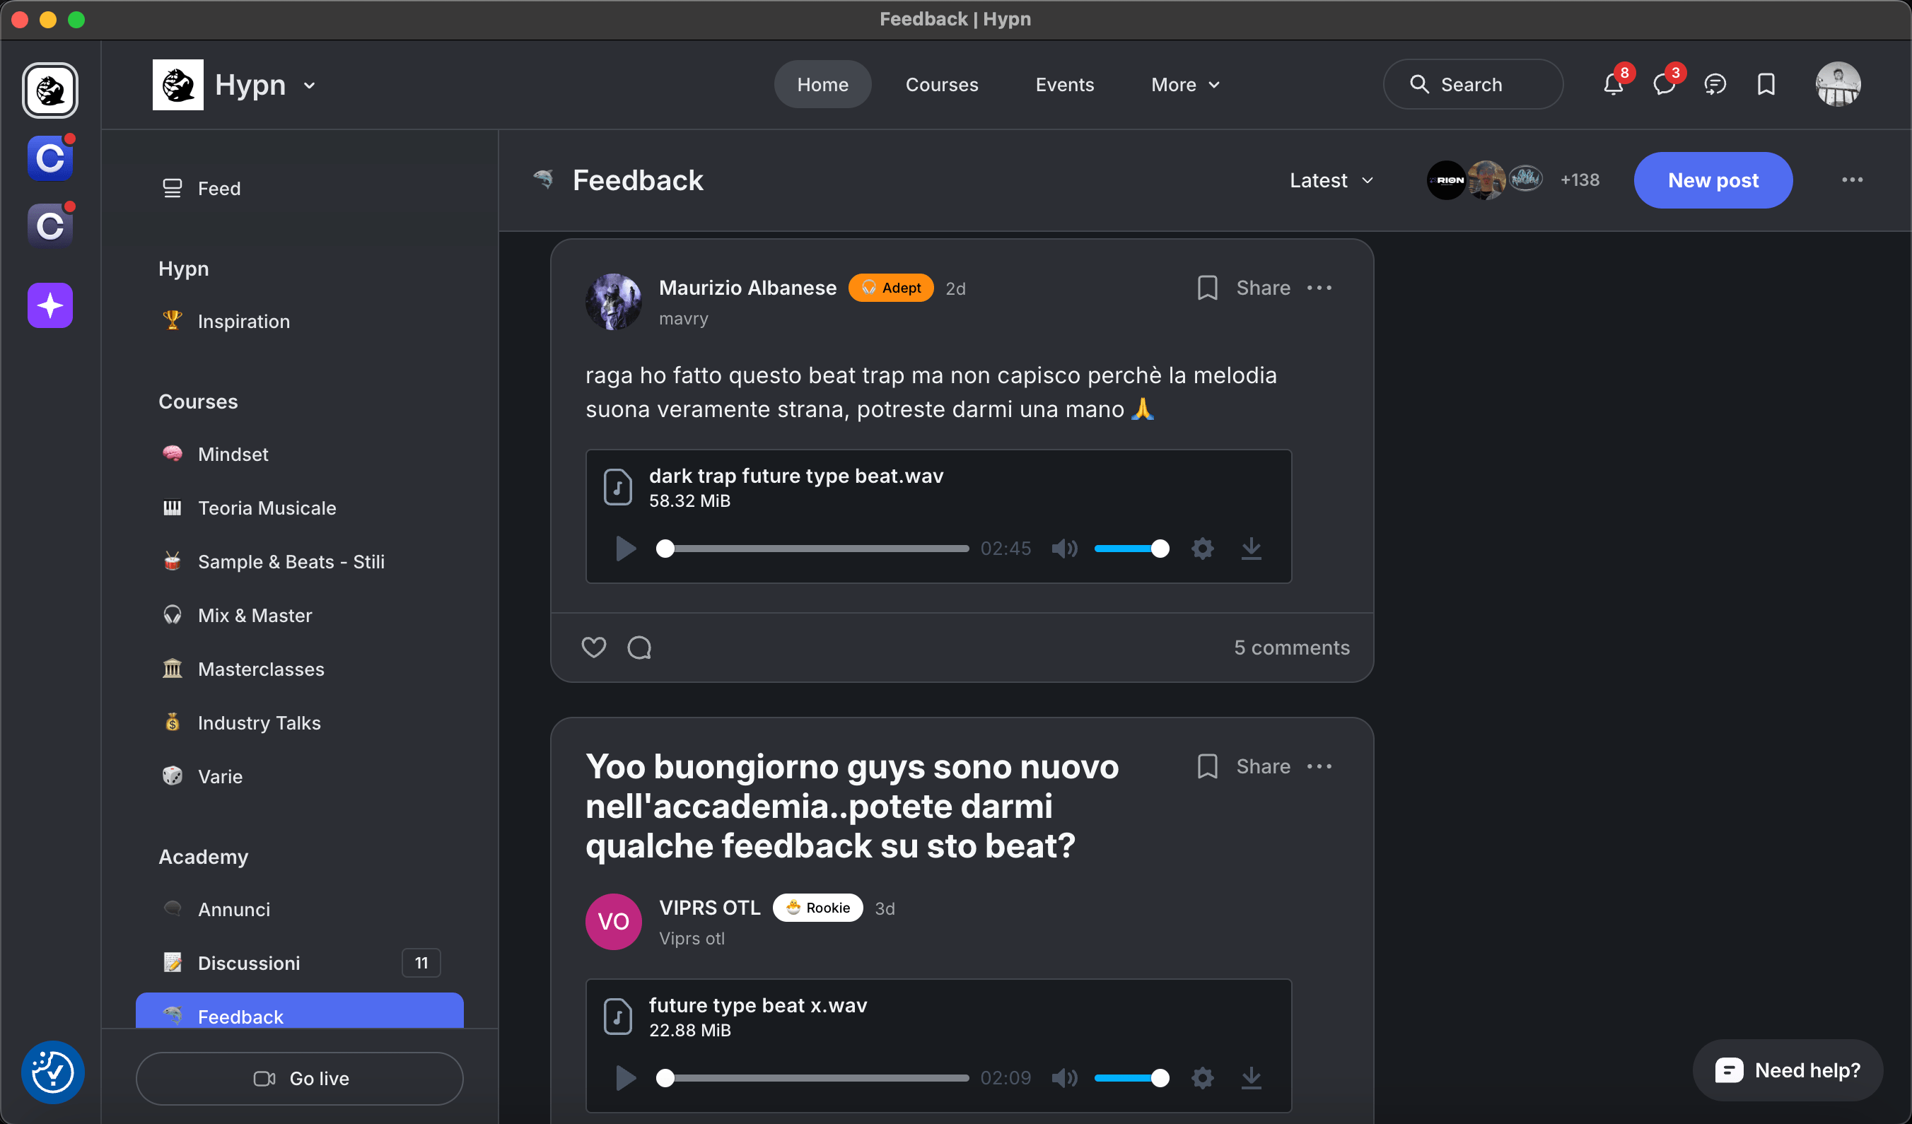Open direct messages chat bubble icon
Image resolution: width=1912 pixels, height=1124 pixels.
click(1664, 84)
